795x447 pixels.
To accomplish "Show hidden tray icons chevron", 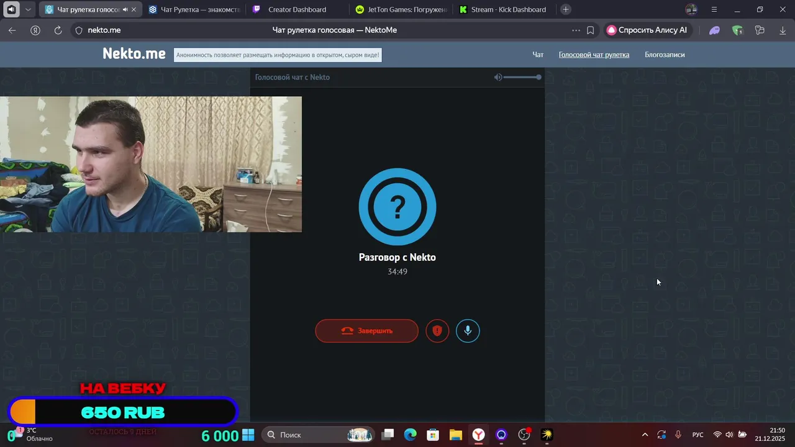I will (645, 435).
